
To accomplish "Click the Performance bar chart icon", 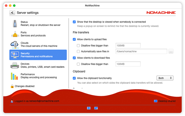I will tap(15, 76).
